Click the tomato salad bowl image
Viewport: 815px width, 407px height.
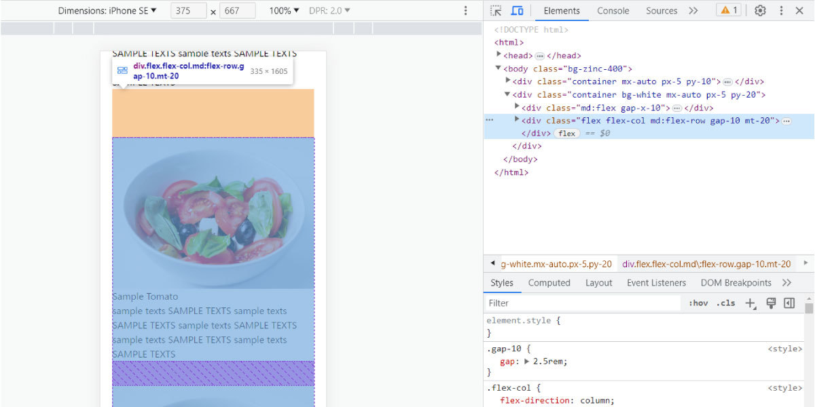click(213, 213)
